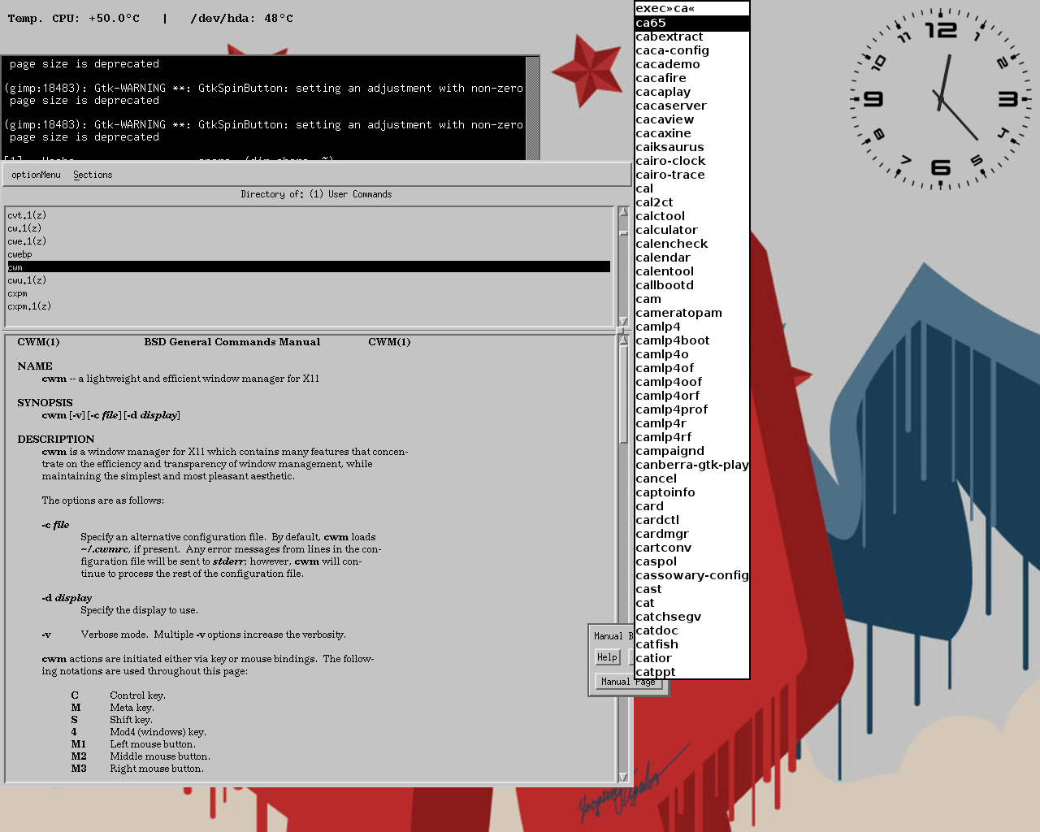Click the analog clock widget
This screenshot has height=832, width=1040.
tap(940, 99)
